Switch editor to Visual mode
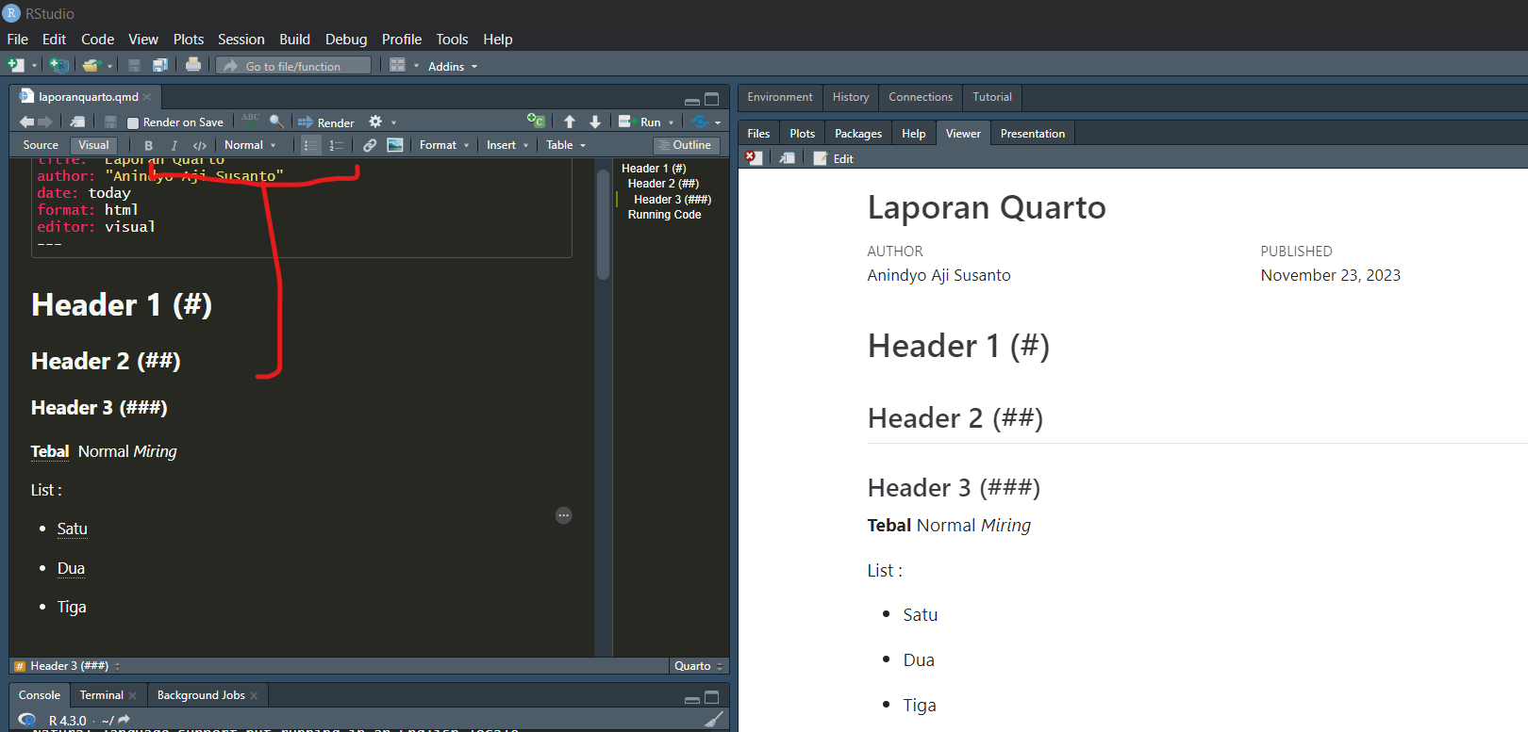The width and height of the screenshot is (1528, 732). click(x=93, y=145)
